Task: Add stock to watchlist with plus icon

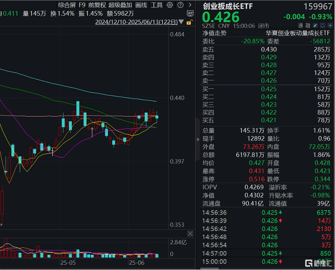Action: [x=330, y=26]
